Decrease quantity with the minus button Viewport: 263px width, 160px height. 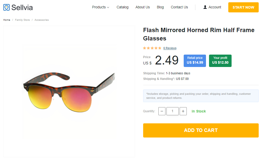pyautogui.click(x=162, y=111)
